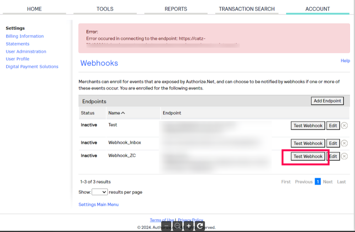Open User Profile from the sidebar

17,59
